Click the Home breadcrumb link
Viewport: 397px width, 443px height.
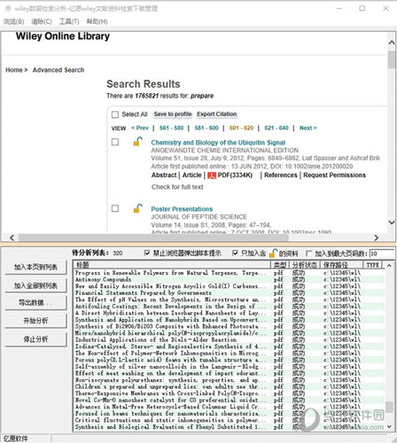pyautogui.click(x=14, y=70)
